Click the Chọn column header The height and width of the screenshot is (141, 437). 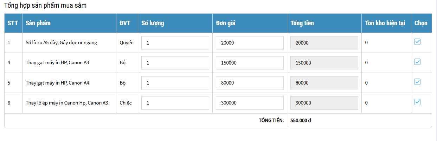(421, 23)
